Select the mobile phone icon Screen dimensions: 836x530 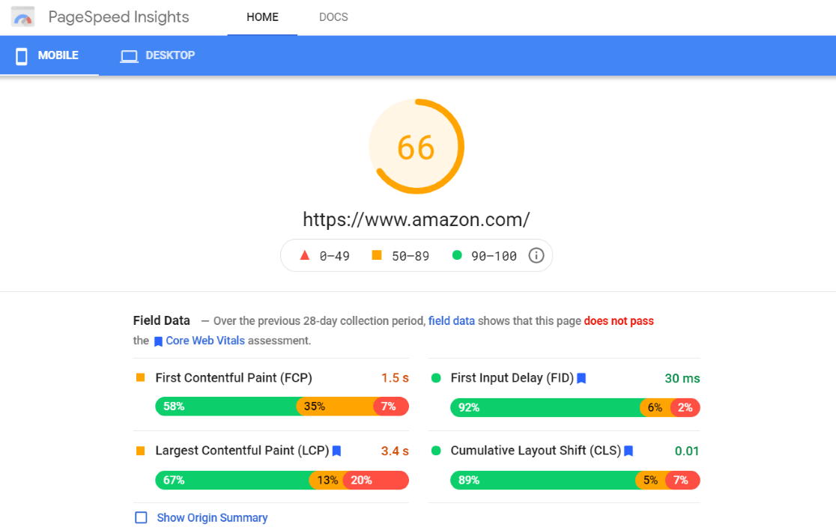point(21,55)
